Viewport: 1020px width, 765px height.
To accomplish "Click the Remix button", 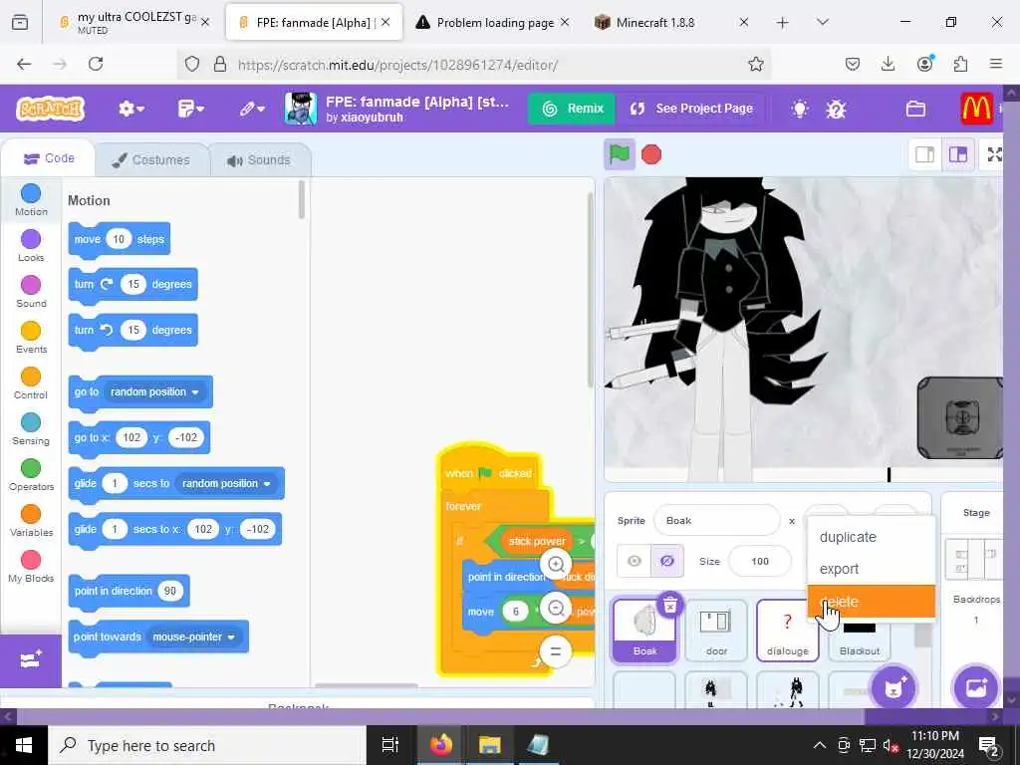I will 572,109.
